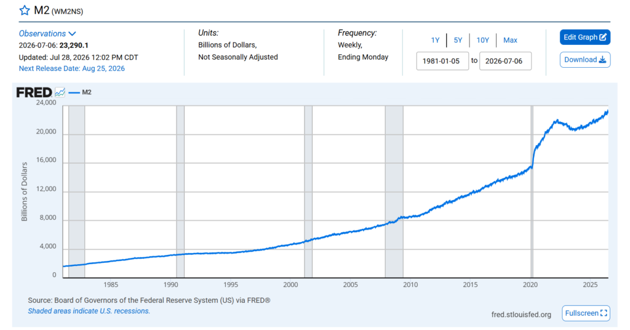Open the Observations dropdown label
Viewport: 630px width, 330px height.
(x=42, y=34)
